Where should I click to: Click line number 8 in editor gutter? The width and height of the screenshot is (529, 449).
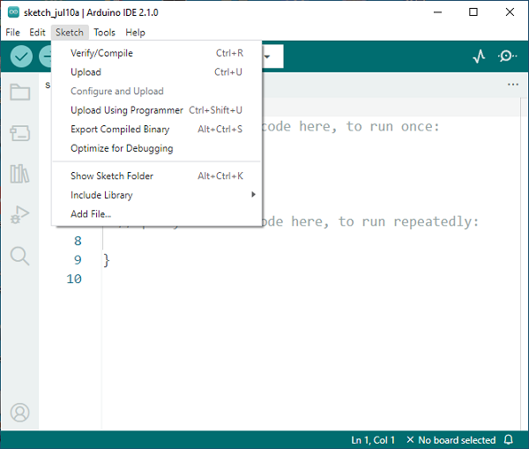(78, 241)
